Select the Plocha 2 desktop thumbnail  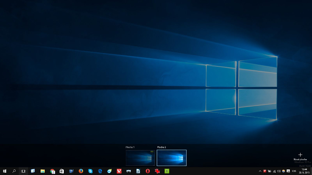[x=171, y=158]
